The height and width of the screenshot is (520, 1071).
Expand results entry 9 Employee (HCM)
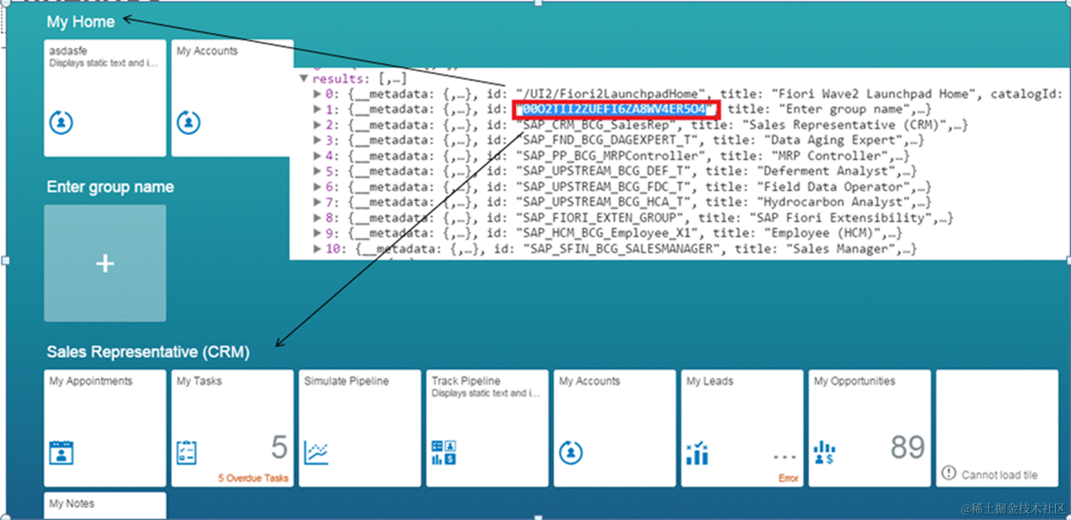(317, 233)
